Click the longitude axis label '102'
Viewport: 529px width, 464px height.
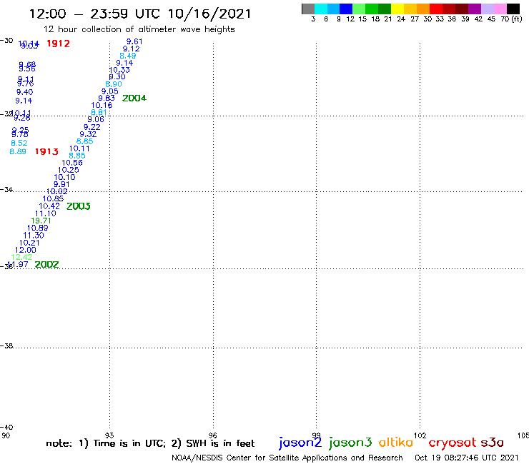pyautogui.click(x=420, y=435)
